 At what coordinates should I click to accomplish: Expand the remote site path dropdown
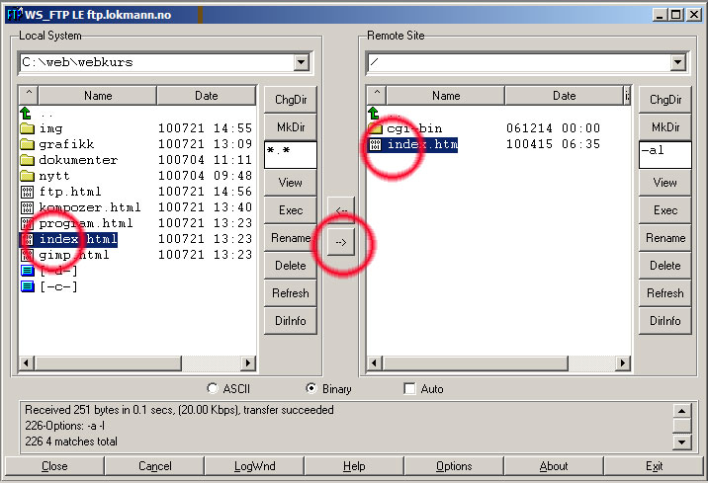tap(677, 62)
